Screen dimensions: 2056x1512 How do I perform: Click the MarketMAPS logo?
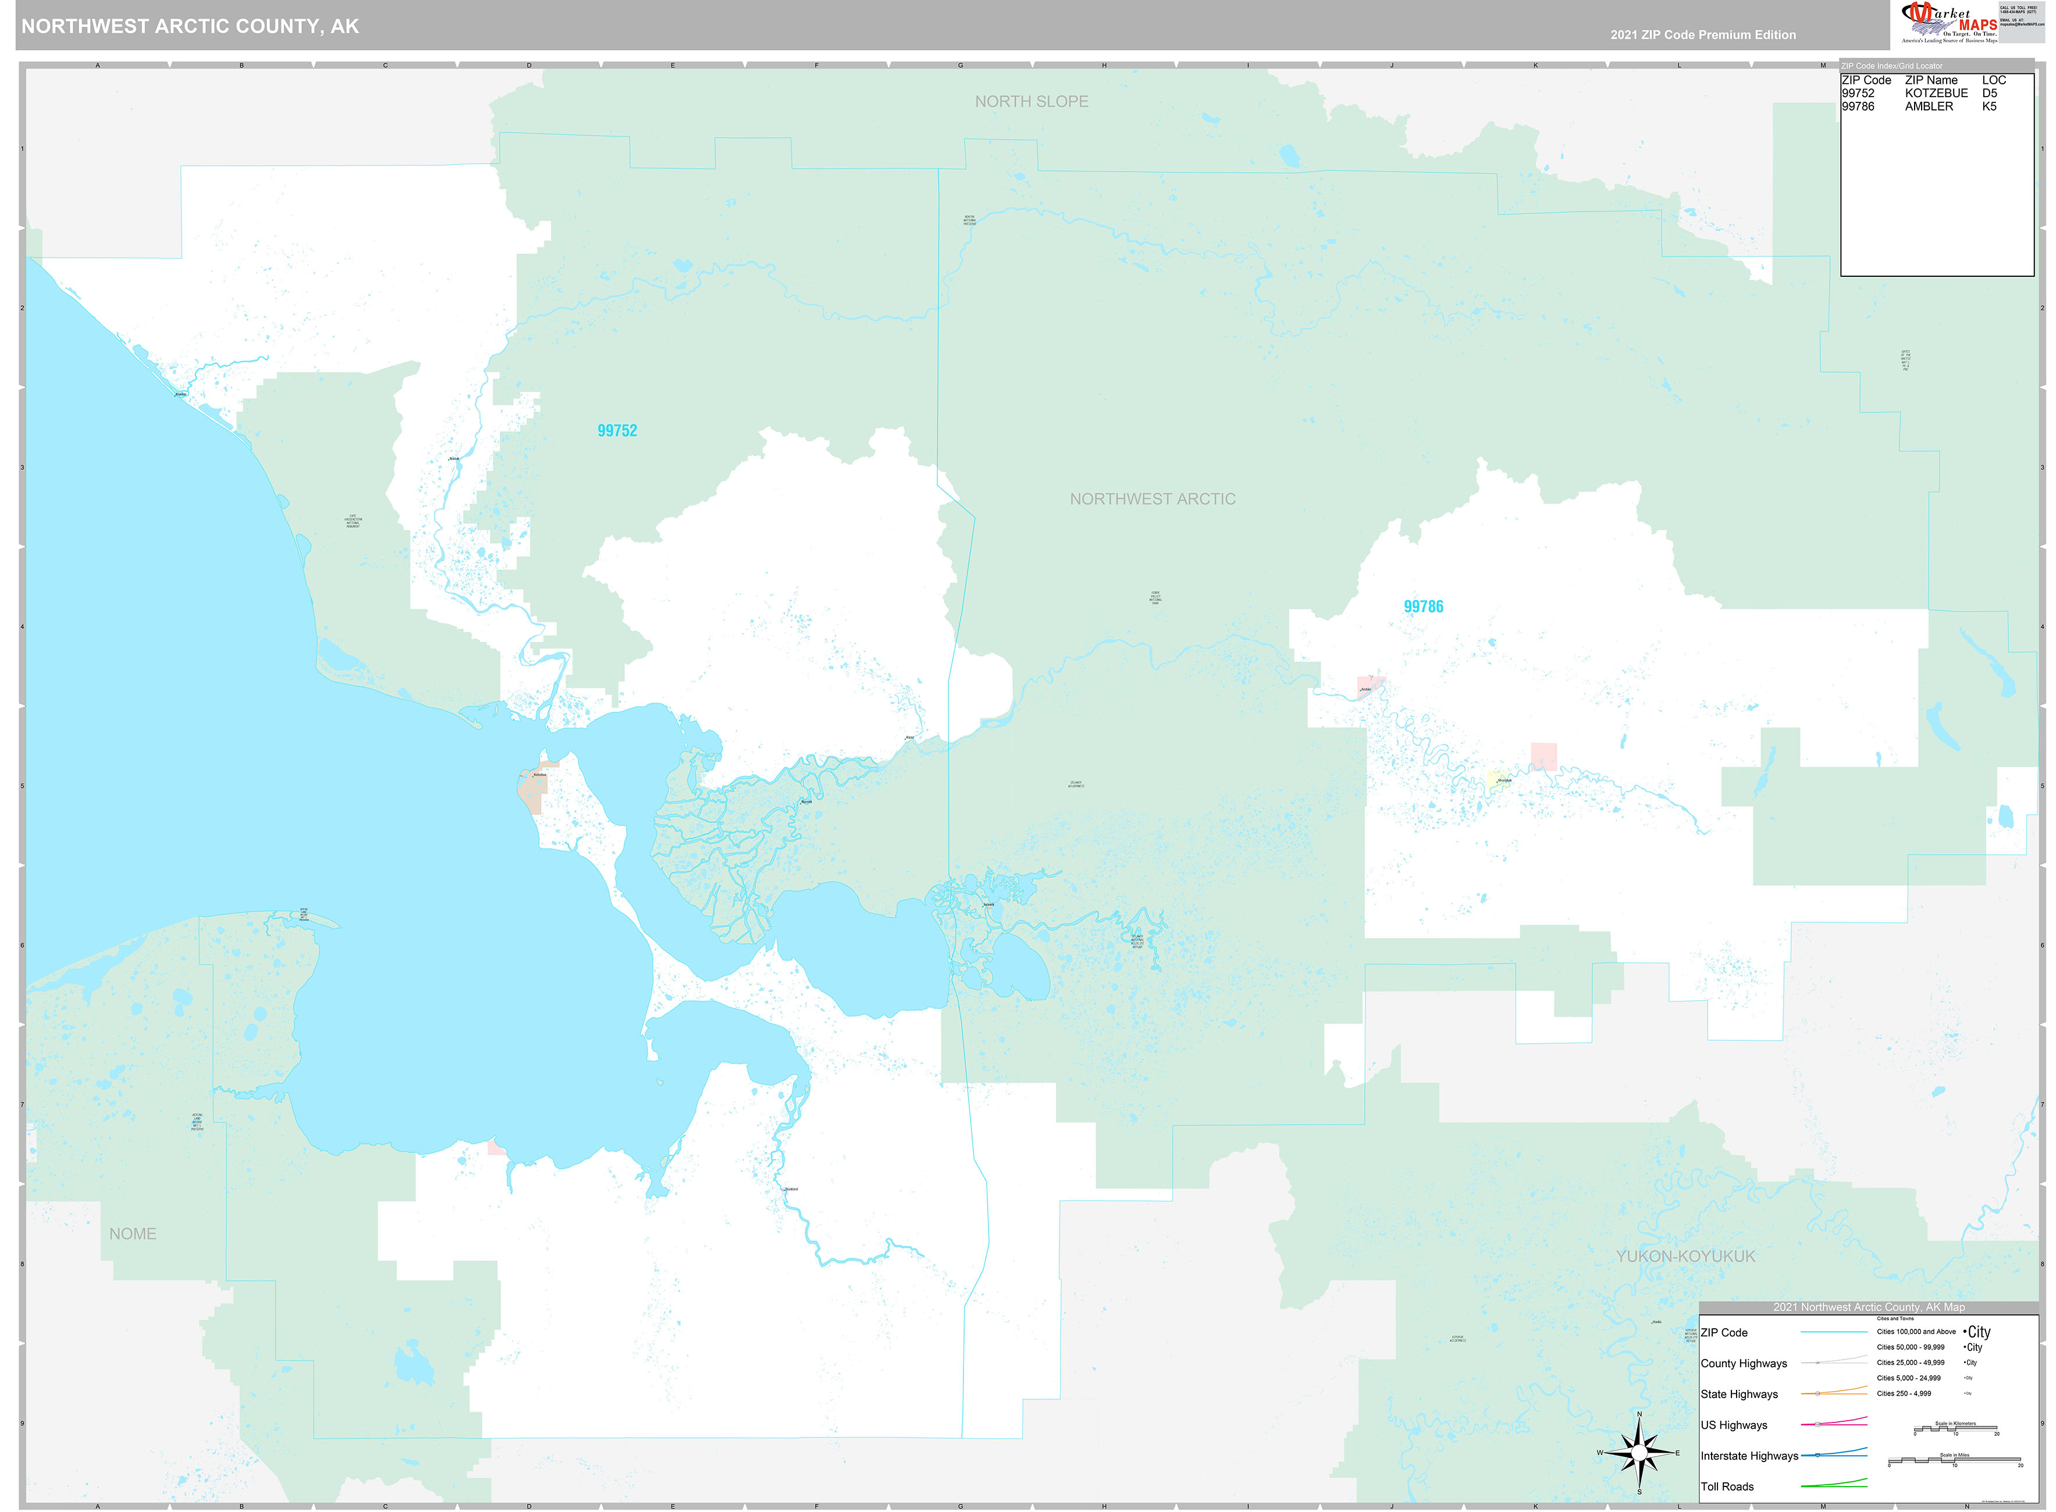click(1949, 22)
